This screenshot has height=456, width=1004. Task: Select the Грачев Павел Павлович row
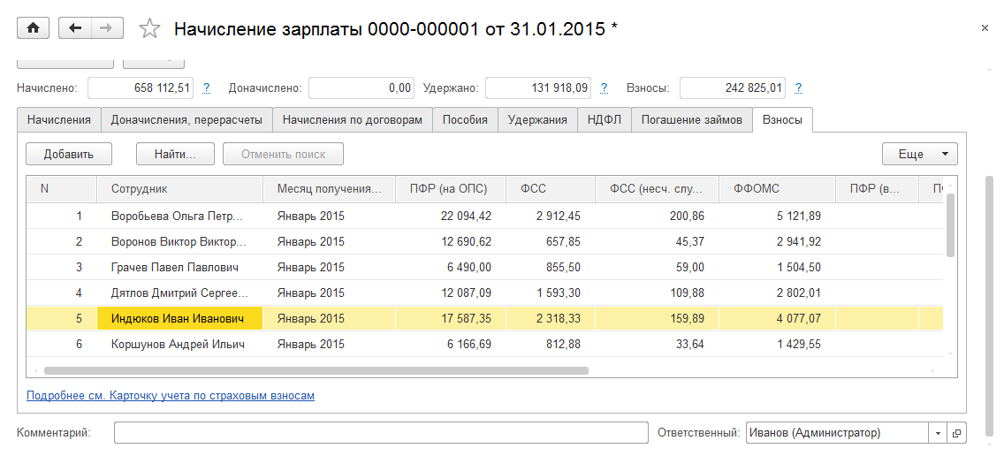point(174,267)
